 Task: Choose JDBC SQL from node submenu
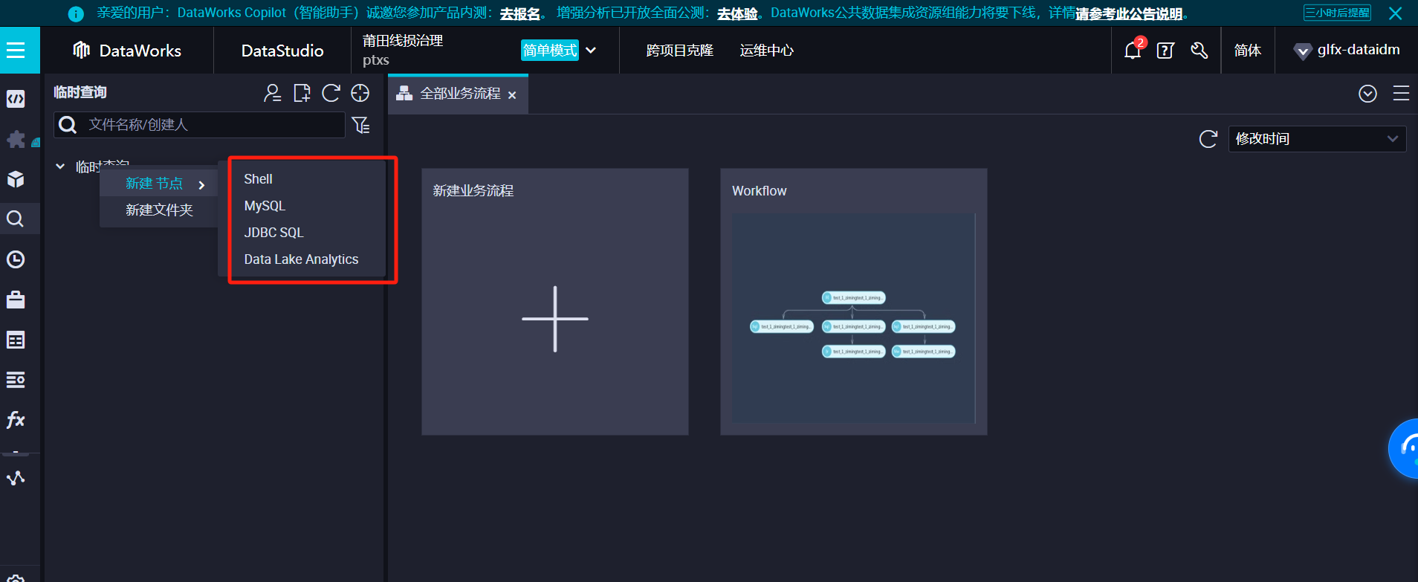[273, 233]
